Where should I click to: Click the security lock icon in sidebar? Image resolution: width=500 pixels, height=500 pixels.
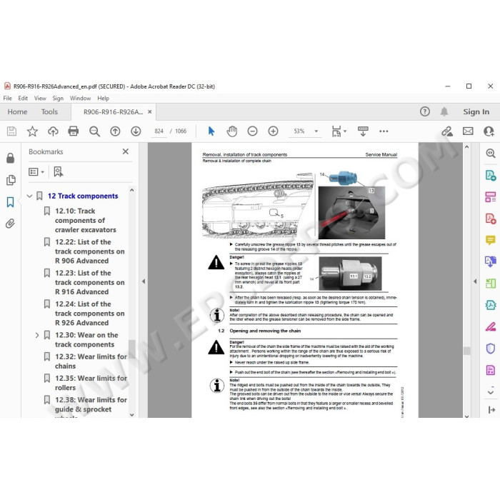pyautogui.click(x=10, y=158)
